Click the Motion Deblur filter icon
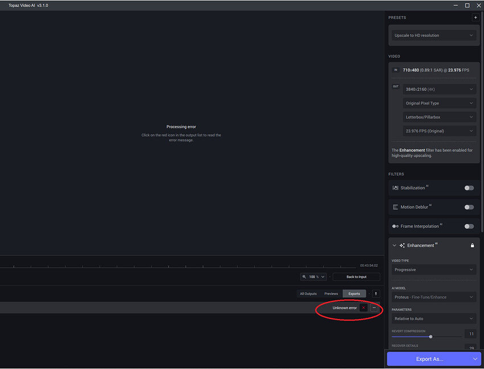This screenshot has width=484, height=369. (x=396, y=207)
